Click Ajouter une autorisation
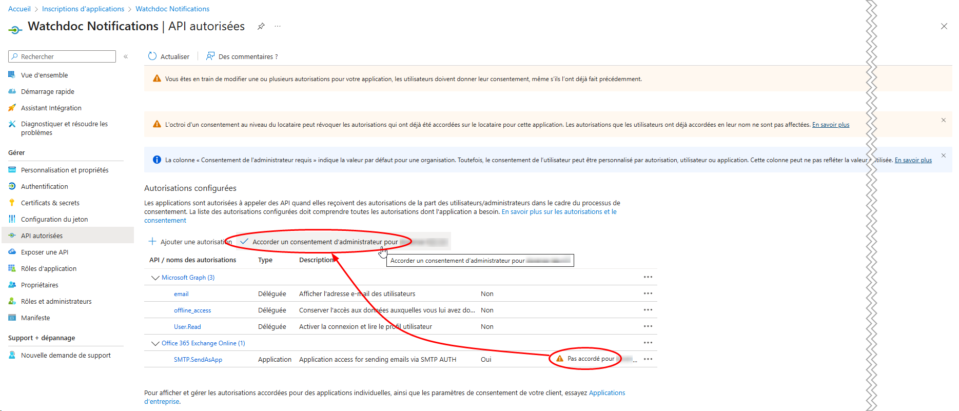959x411 pixels. (190, 242)
